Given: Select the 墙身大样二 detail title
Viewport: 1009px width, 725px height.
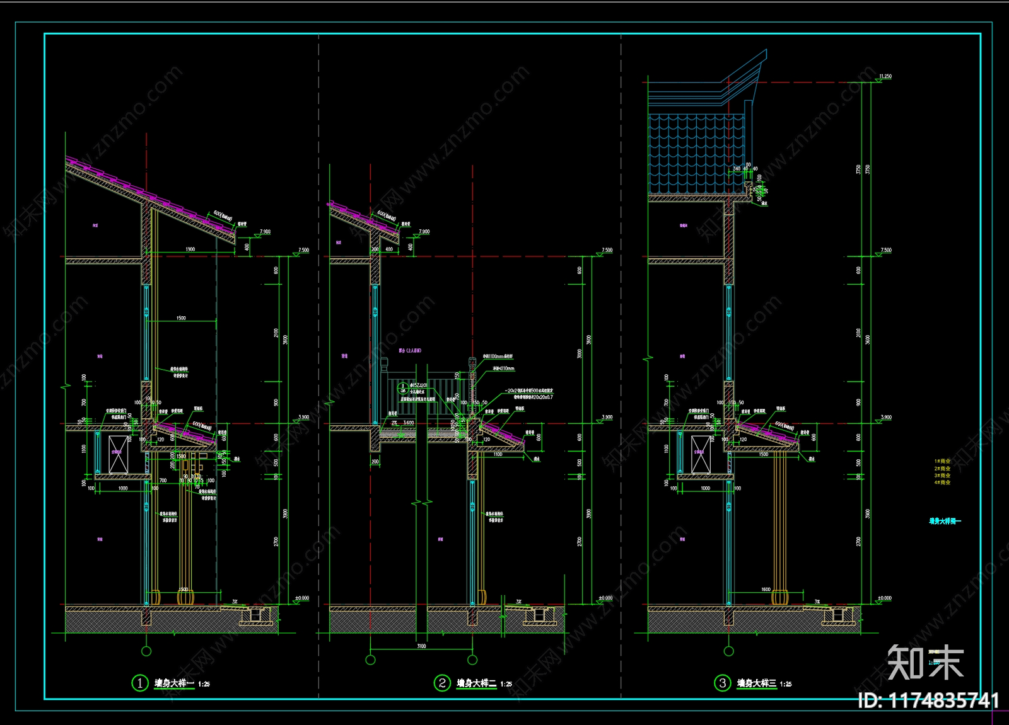Looking at the screenshot, I should point(476,683).
